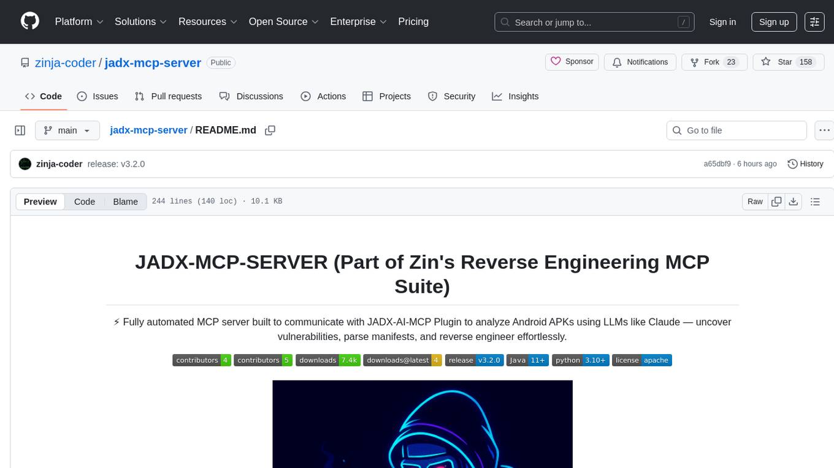
Task: Expand the Enterprise menu
Action: click(359, 21)
